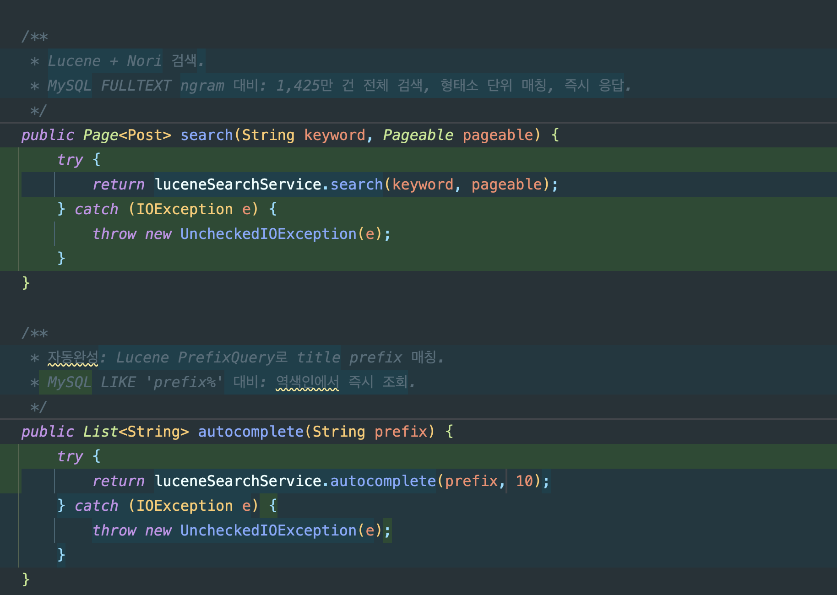Click UncheckedIOException inside the search method
The width and height of the screenshot is (837, 595).
coord(268,234)
